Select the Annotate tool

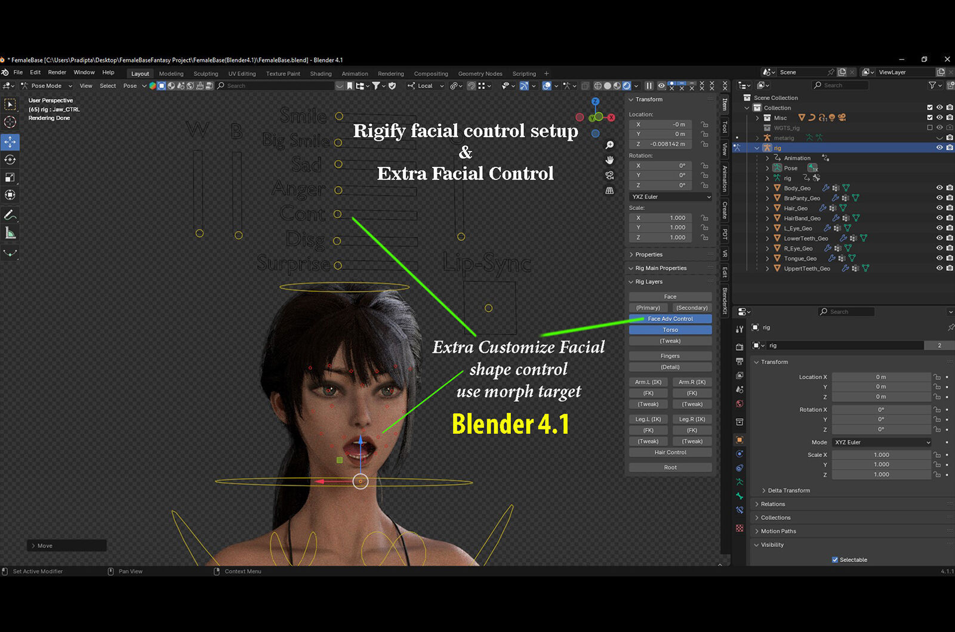tap(10, 215)
